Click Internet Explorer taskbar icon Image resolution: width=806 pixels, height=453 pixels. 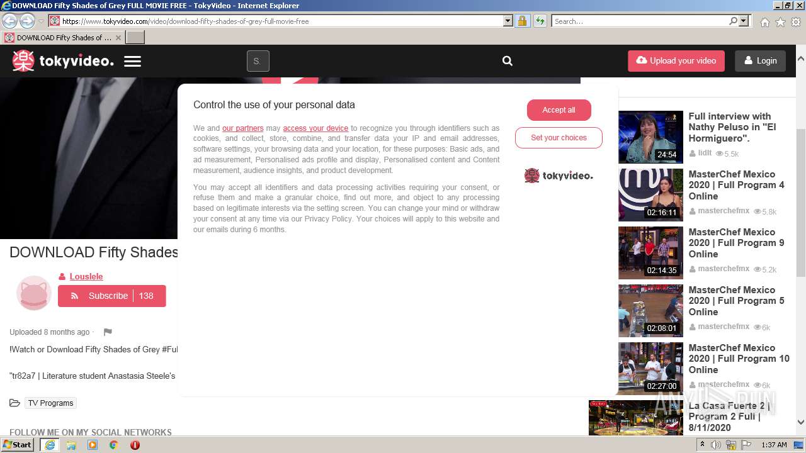(50, 445)
